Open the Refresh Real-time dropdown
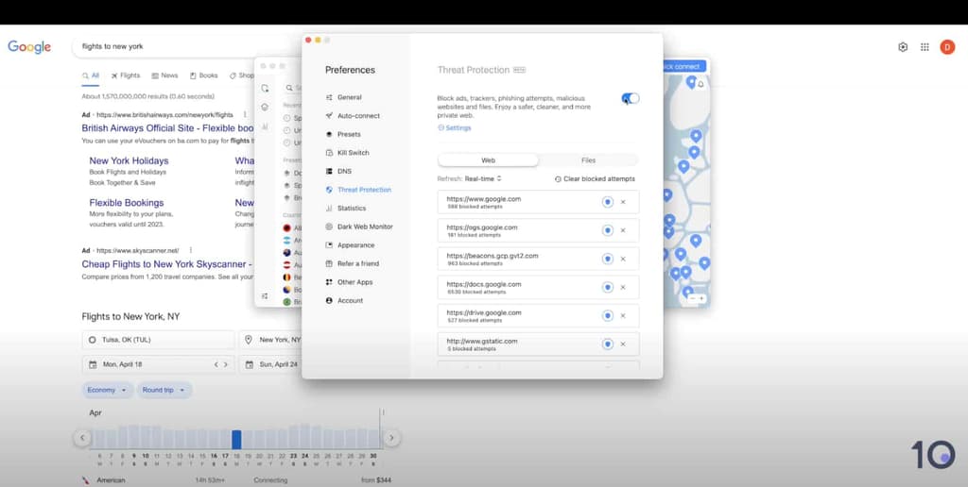Image resolution: width=968 pixels, height=487 pixels. (483, 178)
